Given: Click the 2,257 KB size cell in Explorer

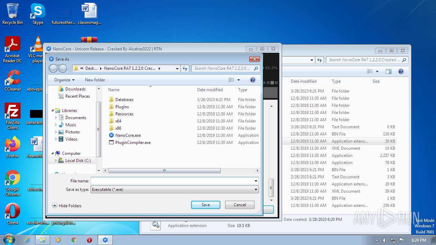Looking at the screenshot, I should point(387,156).
